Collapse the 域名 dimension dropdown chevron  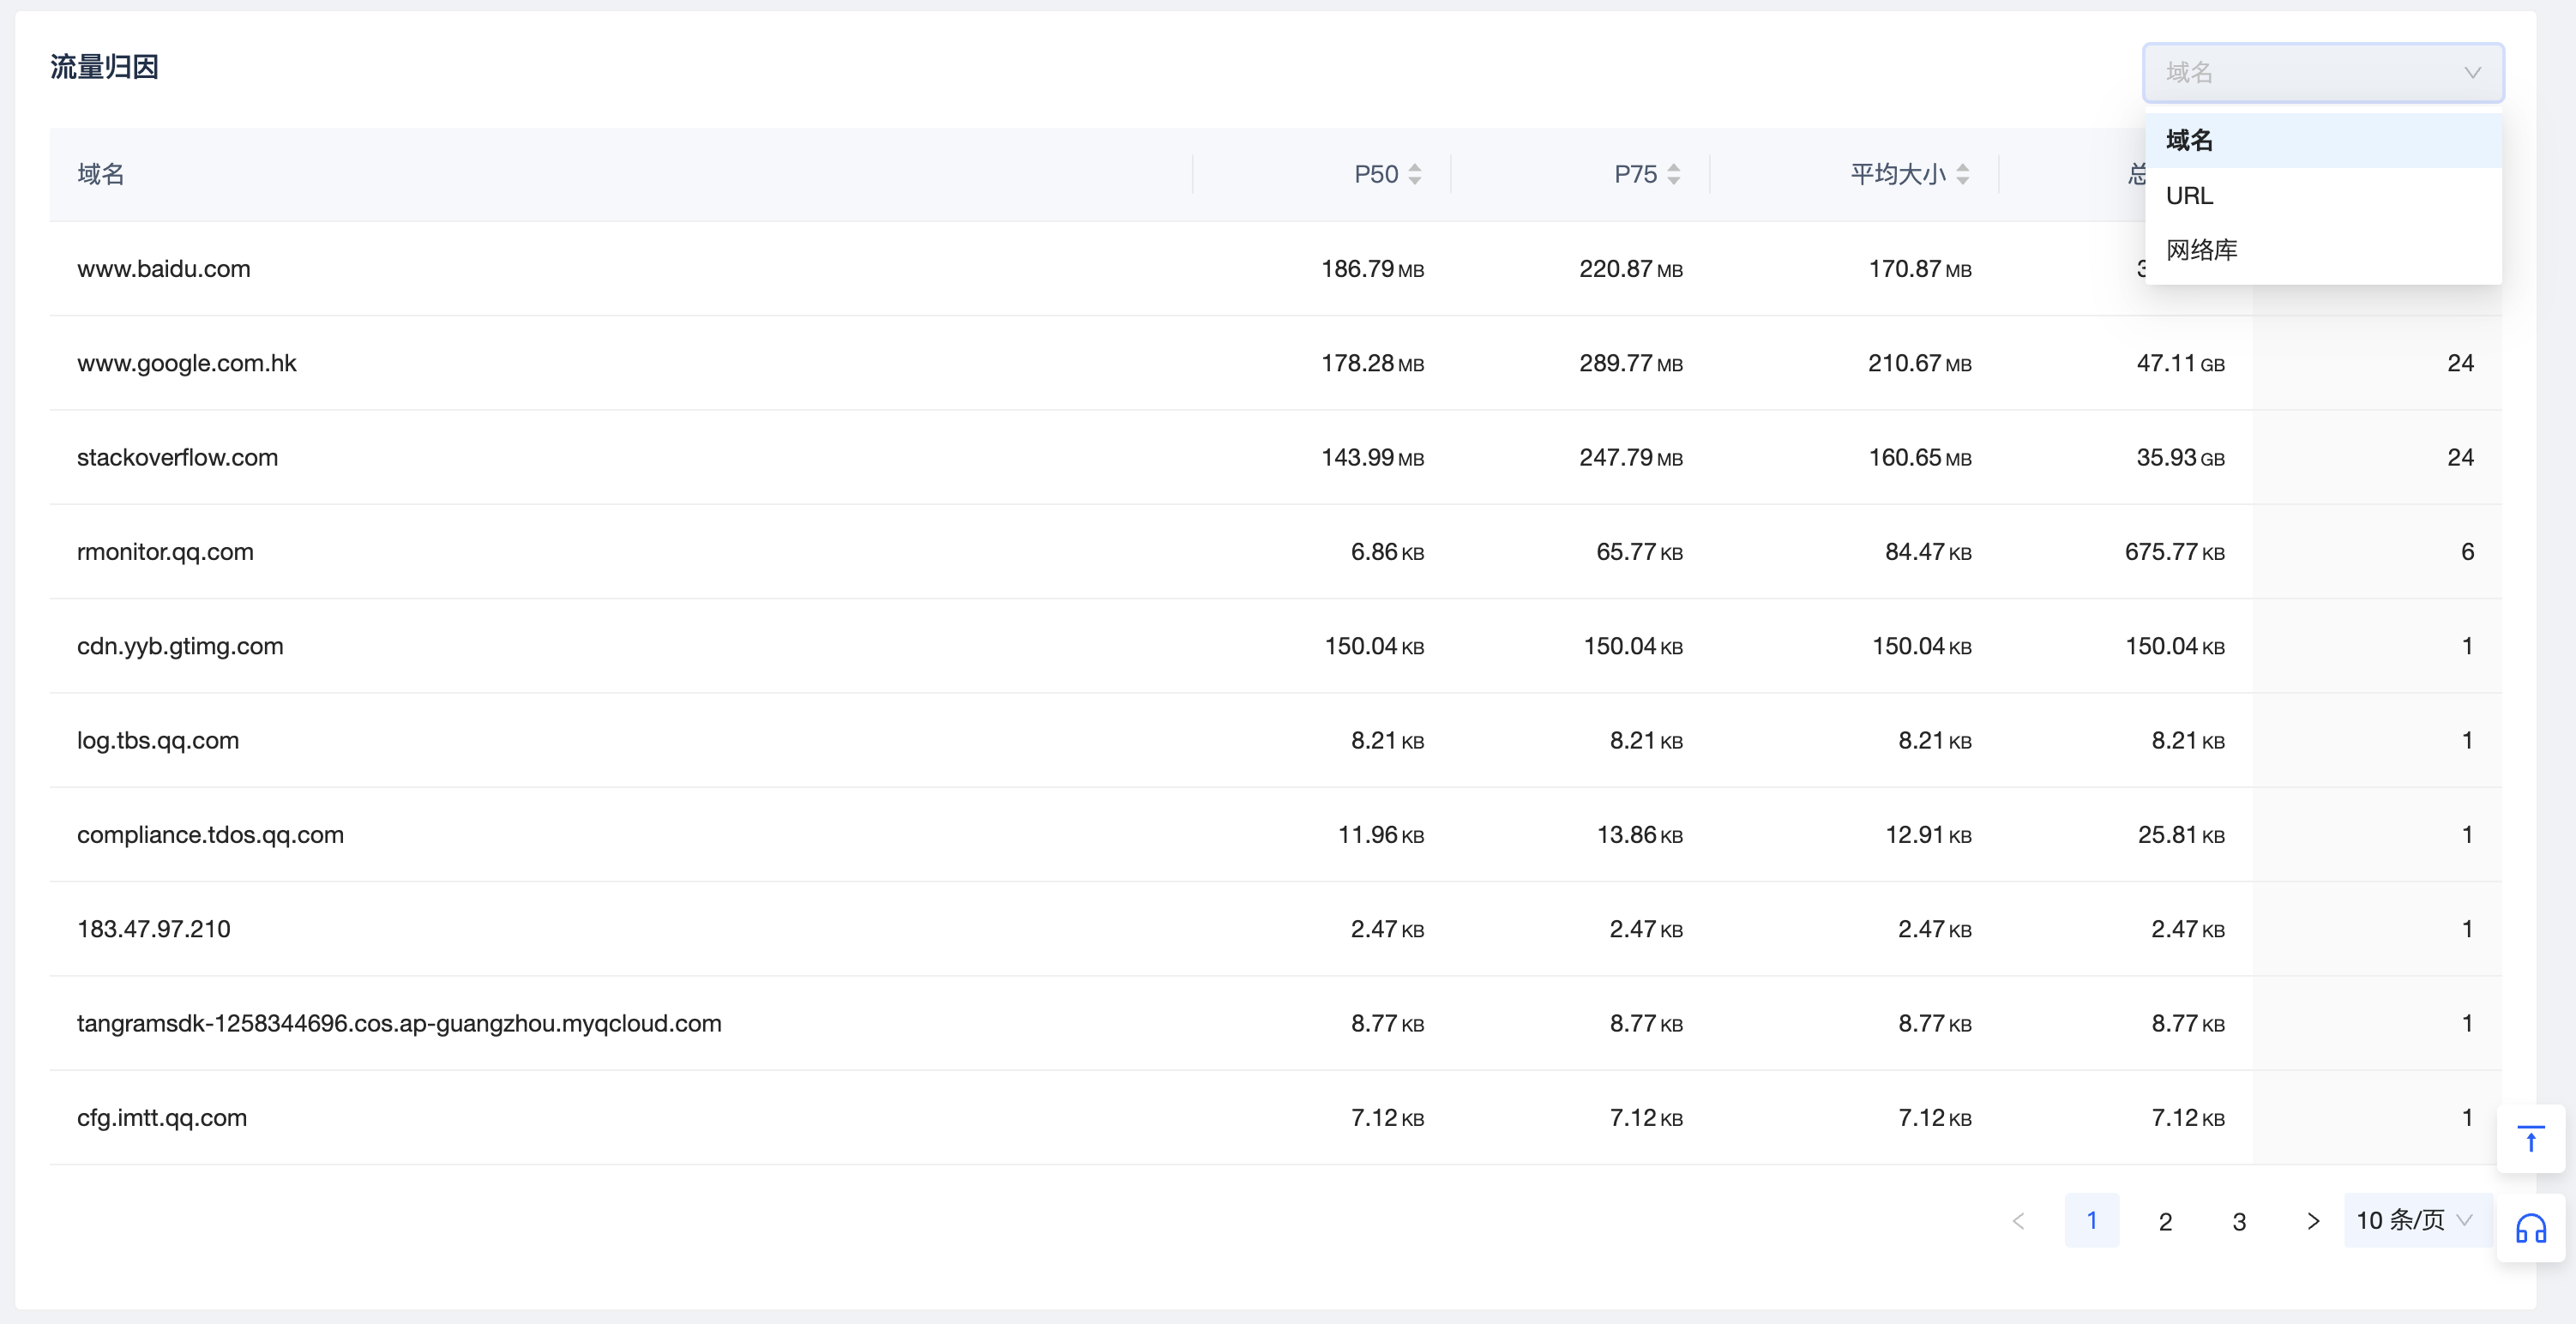[2472, 73]
